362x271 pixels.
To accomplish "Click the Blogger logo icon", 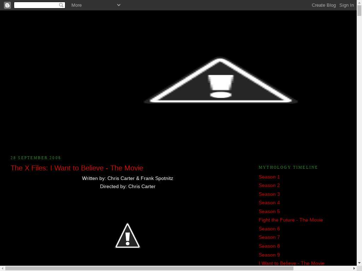I will (7, 5).
